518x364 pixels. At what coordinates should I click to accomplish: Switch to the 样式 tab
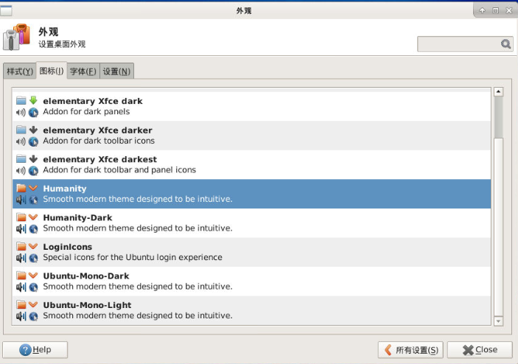click(20, 71)
